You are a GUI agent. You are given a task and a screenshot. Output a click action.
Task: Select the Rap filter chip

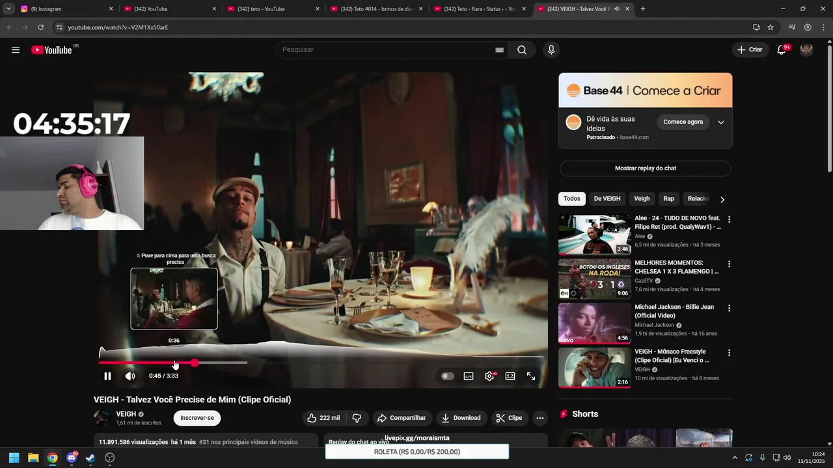pyautogui.click(x=669, y=199)
